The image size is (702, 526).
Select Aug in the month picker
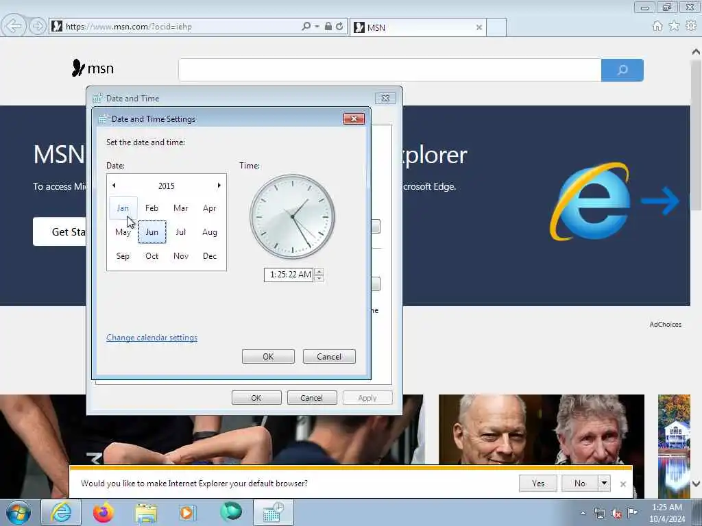[x=210, y=231]
